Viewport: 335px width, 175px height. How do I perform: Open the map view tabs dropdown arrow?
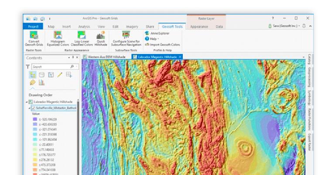304,57
